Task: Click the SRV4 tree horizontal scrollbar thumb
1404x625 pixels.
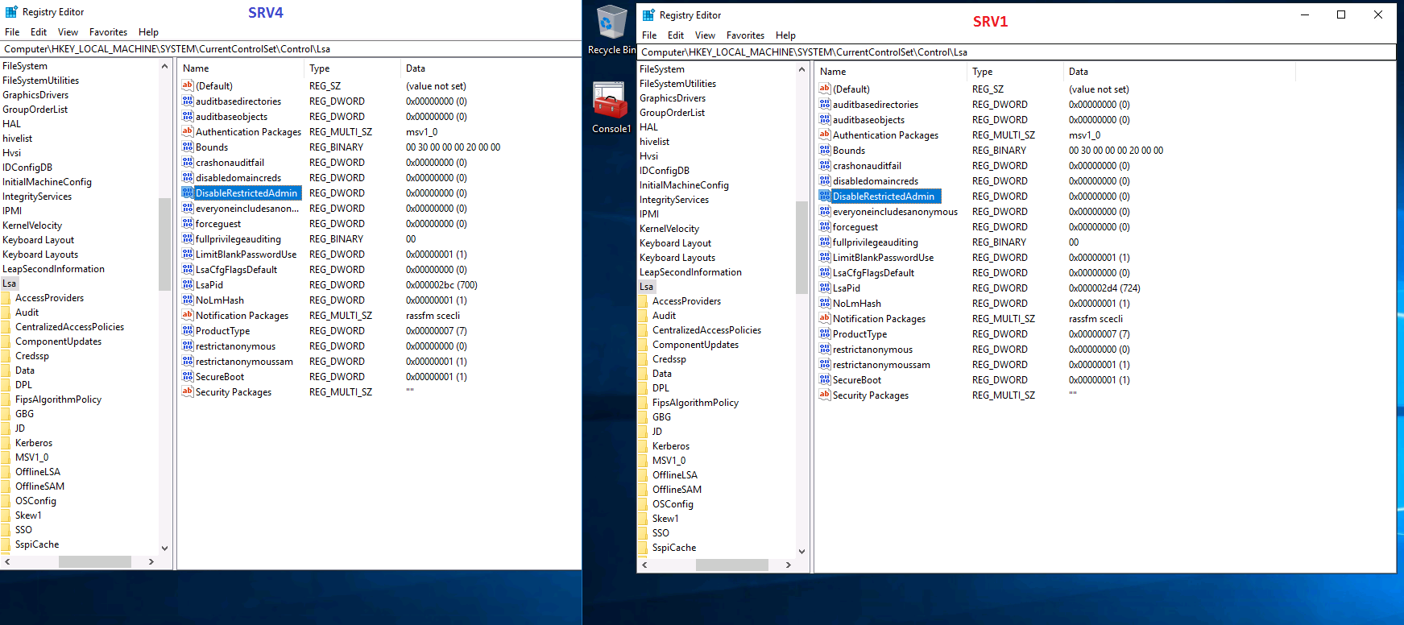Action: [x=95, y=561]
